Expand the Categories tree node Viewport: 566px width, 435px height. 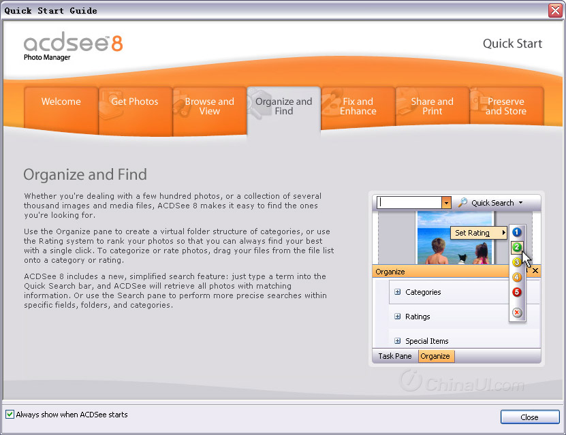tap(398, 292)
